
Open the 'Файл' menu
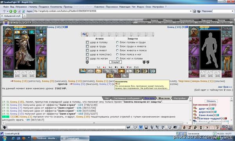pos(6,7)
